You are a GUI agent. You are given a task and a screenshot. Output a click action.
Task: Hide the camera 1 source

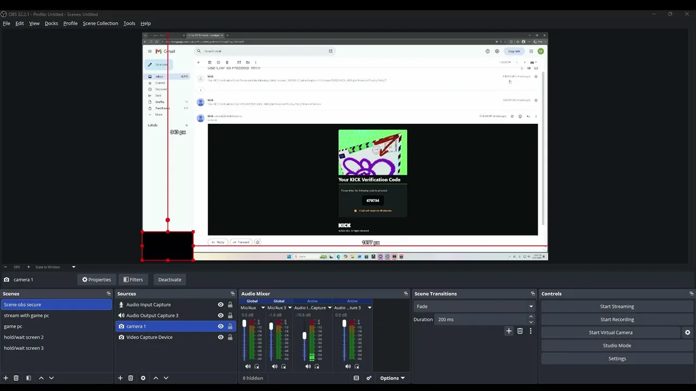[x=220, y=326]
